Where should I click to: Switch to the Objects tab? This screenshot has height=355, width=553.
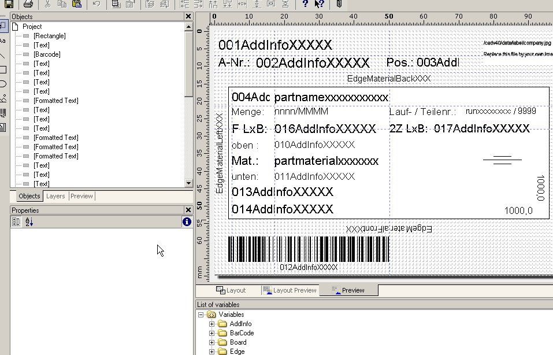(29, 196)
